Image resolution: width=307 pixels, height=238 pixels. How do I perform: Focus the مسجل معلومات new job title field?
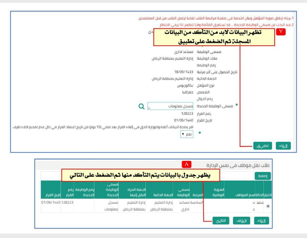pyautogui.click(x=170, y=106)
